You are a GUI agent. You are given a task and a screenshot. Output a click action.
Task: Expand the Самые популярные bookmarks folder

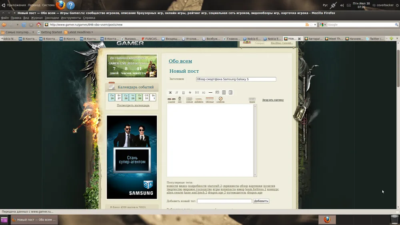[x=18, y=32]
